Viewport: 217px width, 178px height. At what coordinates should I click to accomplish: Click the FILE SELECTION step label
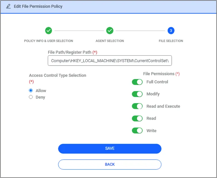click(171, 41)
